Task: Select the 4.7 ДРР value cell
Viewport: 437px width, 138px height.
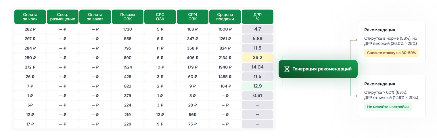Action: [258, 29]
